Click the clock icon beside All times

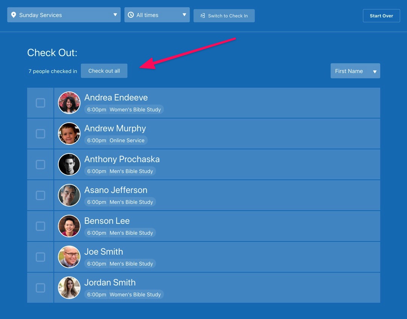point(131,15)
